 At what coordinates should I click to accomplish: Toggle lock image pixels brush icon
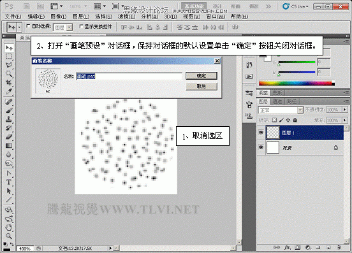pyautogui.click(x=281, y=120)
